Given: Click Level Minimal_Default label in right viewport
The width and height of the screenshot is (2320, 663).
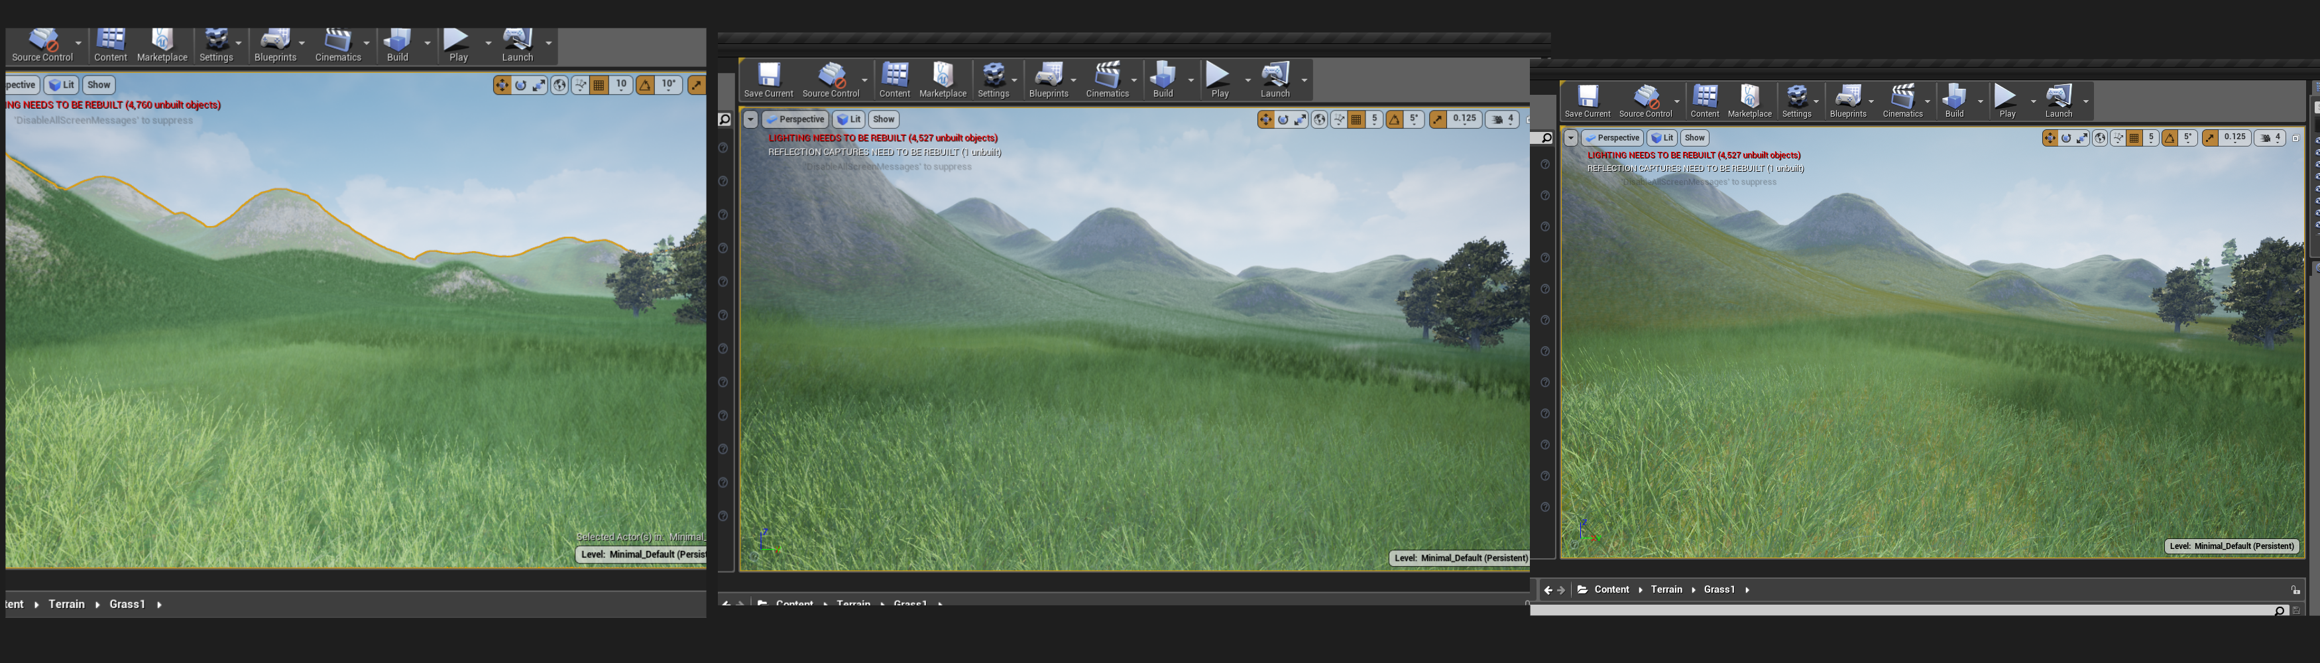Looking at the screenshot, I should click(2232, 546).
